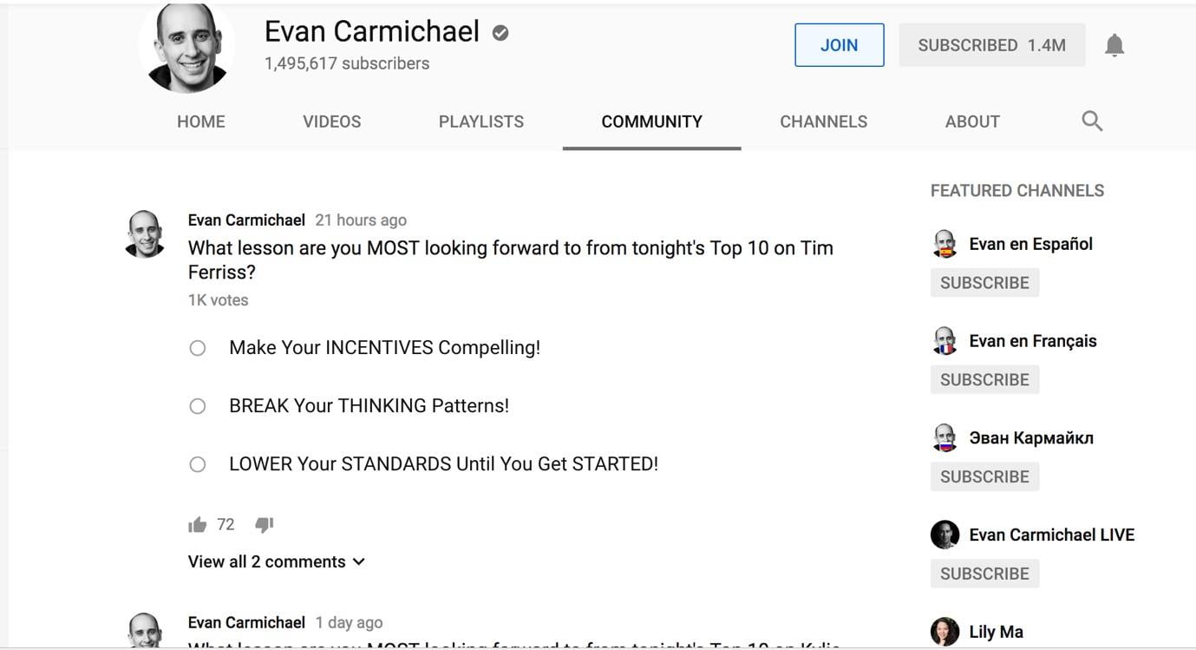This screenshot has height=650, width=1196.
Task: Open the ABOUT tab
Action: (972, 121)
